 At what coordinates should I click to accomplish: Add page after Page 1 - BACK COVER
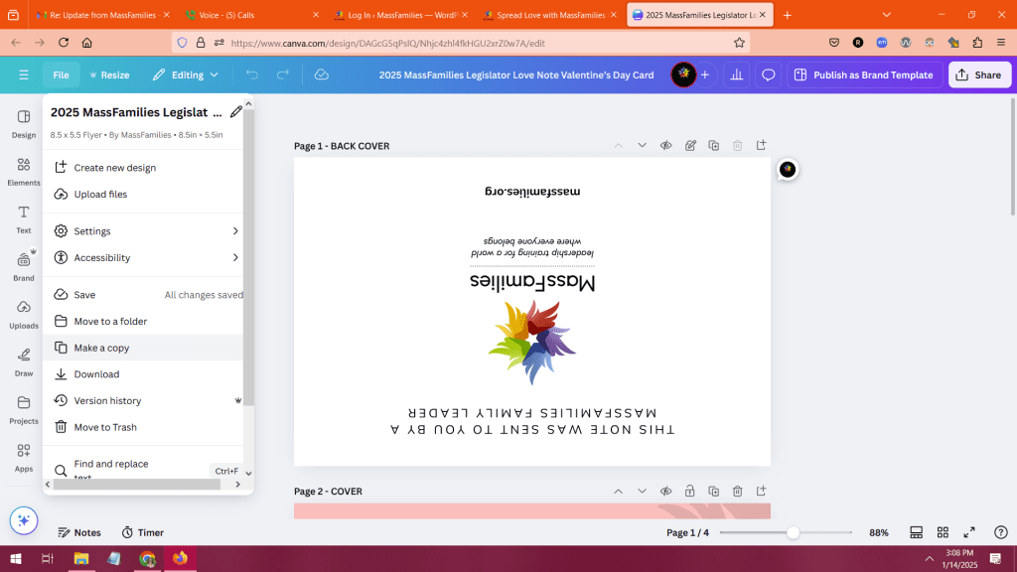[x=761, y=145]
